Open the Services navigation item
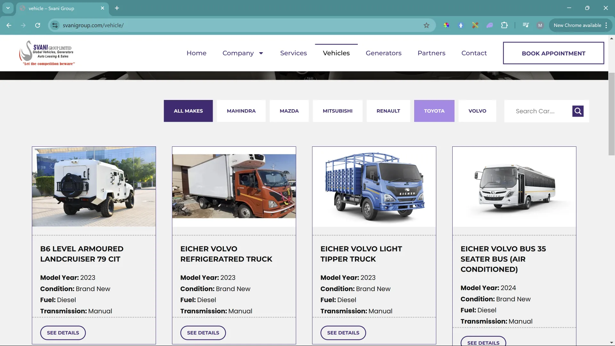615x346 pixels. 293,53
